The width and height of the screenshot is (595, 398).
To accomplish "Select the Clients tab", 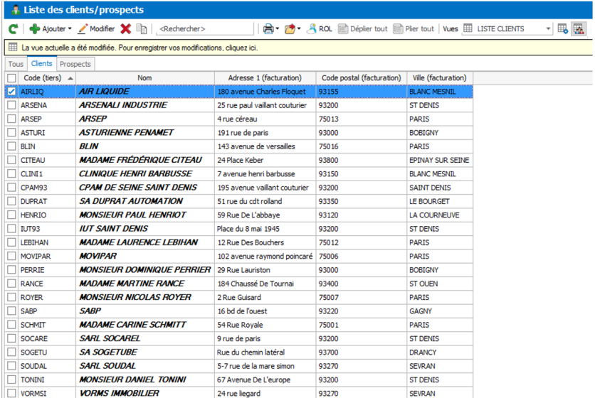I will pos(42,63).
